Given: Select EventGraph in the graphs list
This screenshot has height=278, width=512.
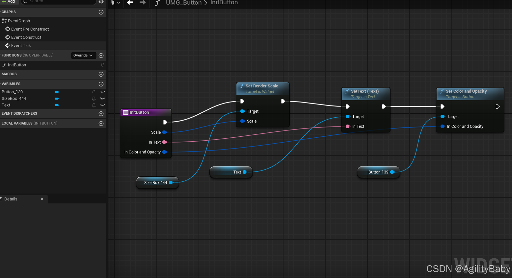Looking at the screenshot, I should tap(19, 21).
